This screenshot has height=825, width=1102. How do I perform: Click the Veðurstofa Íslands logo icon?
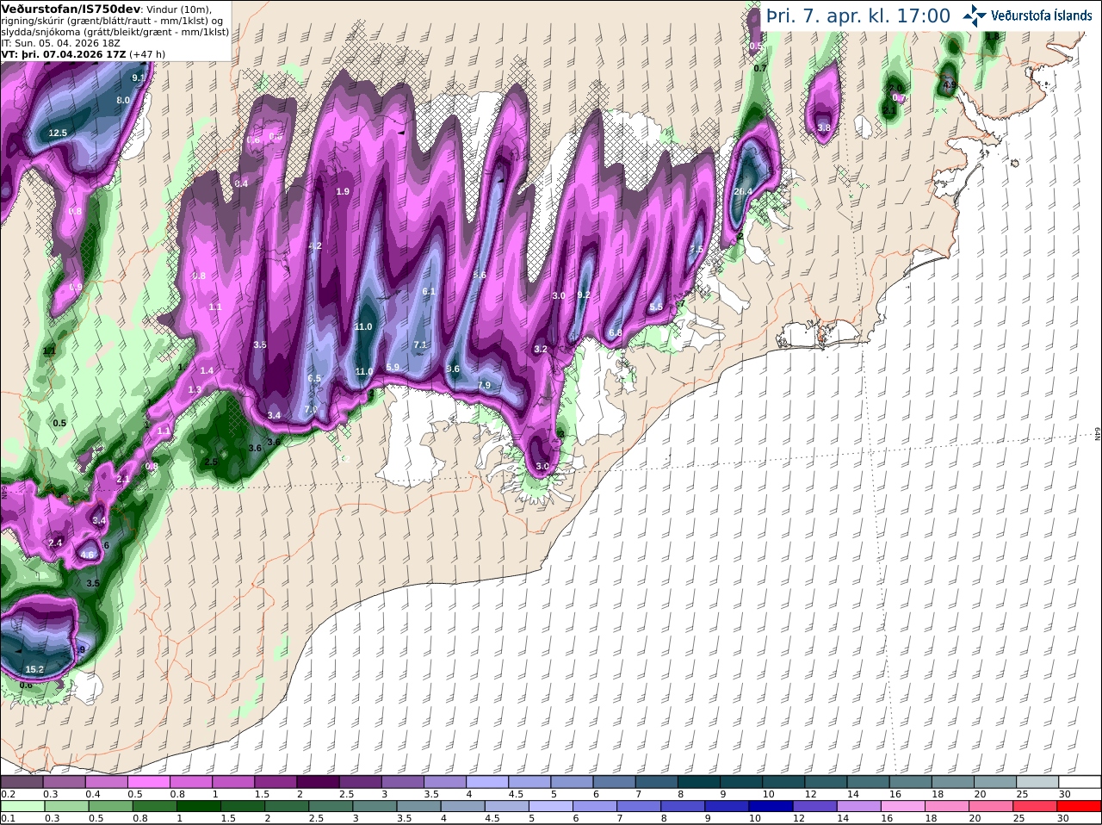975,16
